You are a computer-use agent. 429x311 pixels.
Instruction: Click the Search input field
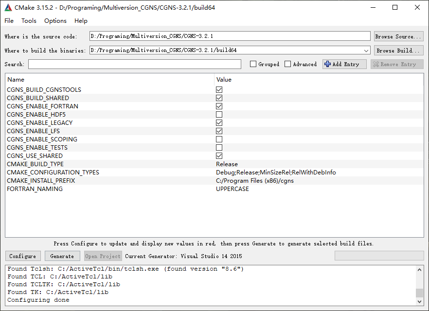click(x=135, y=64)
